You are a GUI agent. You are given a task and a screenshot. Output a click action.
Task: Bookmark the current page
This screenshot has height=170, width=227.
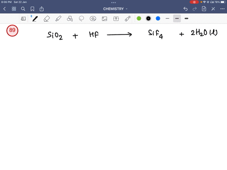(x=32, y=9)
